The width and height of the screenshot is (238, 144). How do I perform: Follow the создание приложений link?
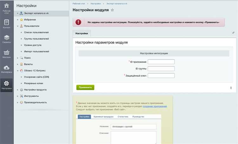pos(155,106)
